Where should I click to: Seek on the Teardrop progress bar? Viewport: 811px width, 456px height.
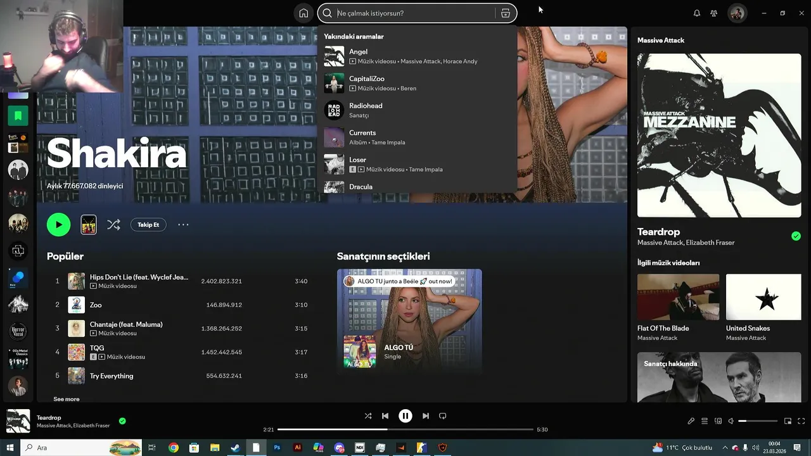(x=405, y=429)
